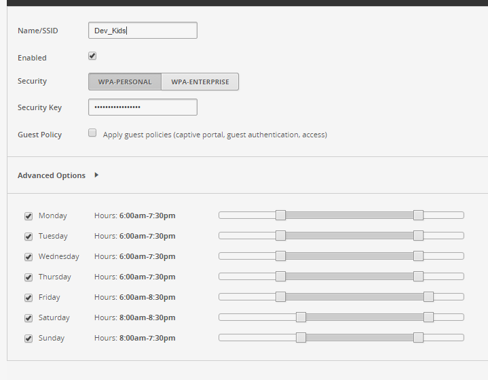This screenshot has height=380, width=488.
Task: Uncheck the Sunday schedule checkbox
Action: [29, 339]
